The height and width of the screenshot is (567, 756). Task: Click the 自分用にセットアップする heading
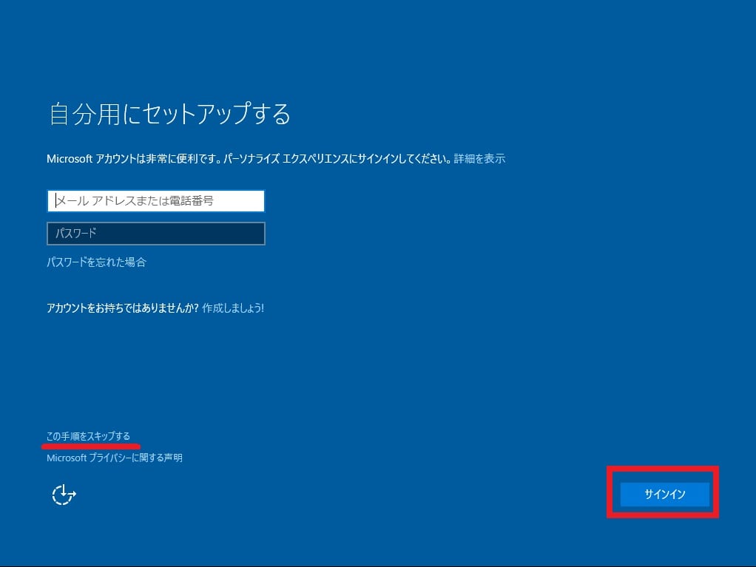tap(169, 114)
